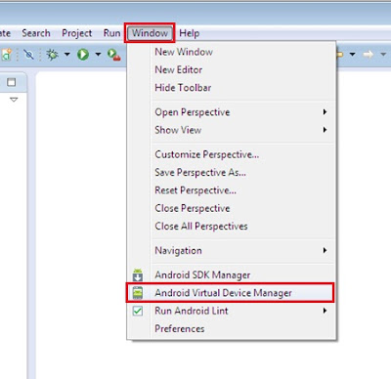Open the Window menu

pyautogui.click(x=150, y=33)
